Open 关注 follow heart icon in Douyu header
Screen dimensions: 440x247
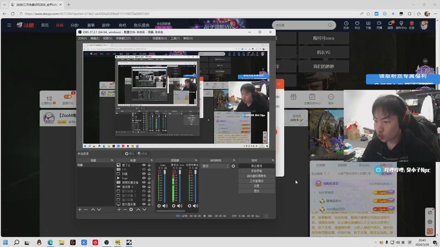click(357, 25)
